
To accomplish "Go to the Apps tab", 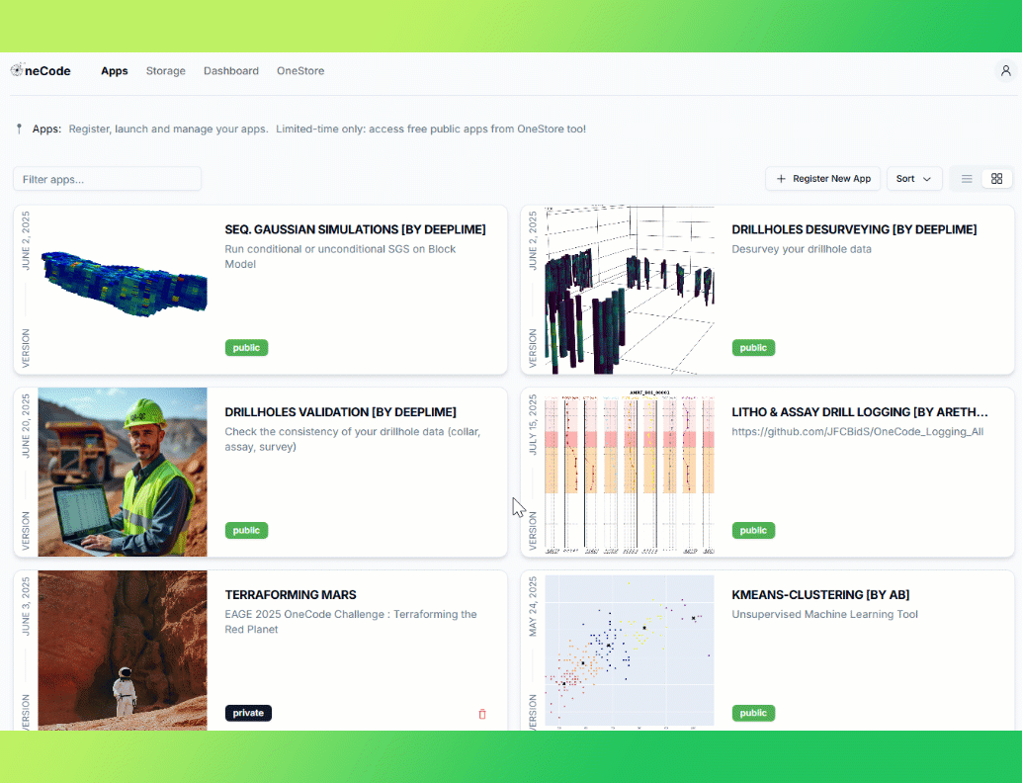I will [x=114, y=71].
